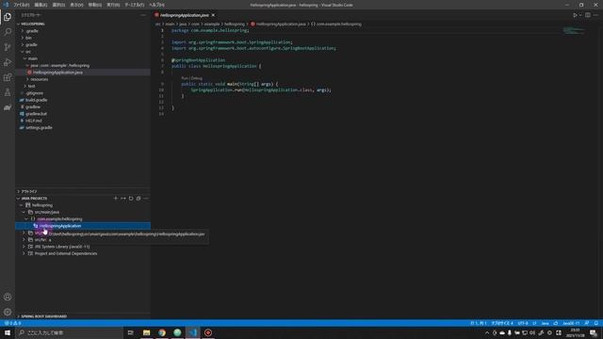The height and width of the screenshot is (339, 603).
Task: Open more actions in Java Projects header
Action: pyautogui.click(x=146, y=199)
